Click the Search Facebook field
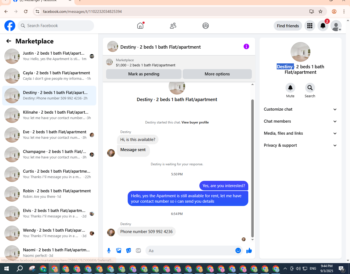This screenshot has height=274, width=350. click(x=56, y=26)
